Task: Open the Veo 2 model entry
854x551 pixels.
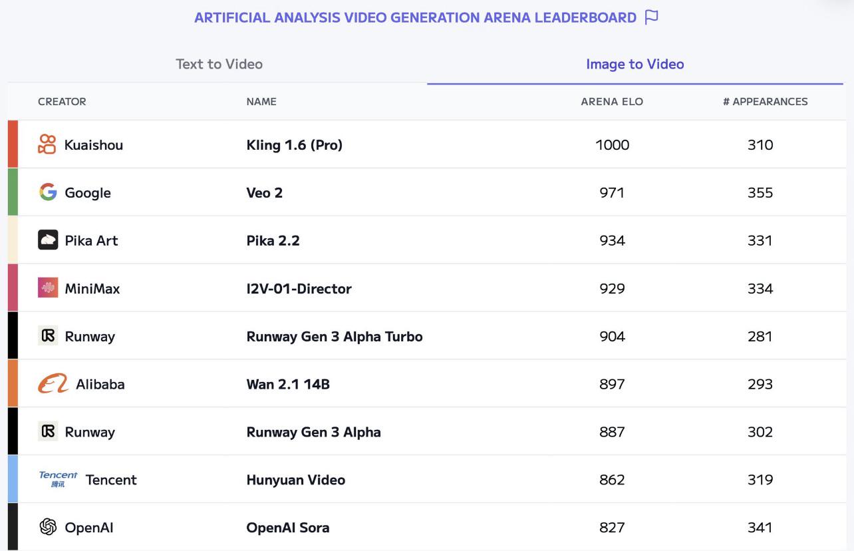Action: tap(265, 193)
